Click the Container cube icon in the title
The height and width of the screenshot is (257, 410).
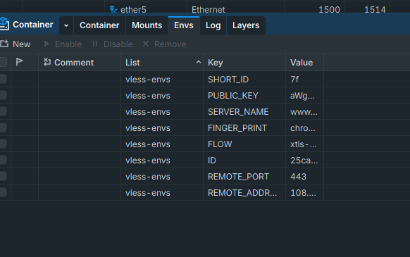[x=4, y=24]
